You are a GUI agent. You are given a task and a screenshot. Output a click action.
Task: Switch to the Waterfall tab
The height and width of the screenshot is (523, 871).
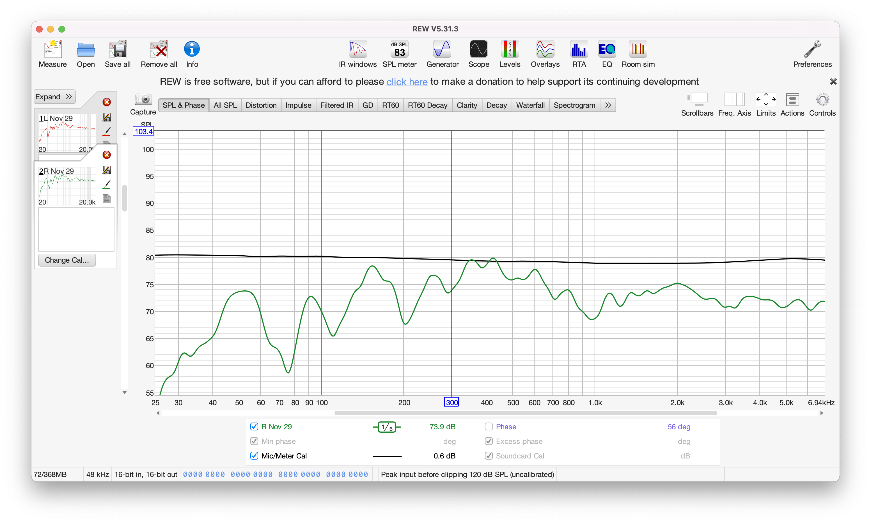530,105
